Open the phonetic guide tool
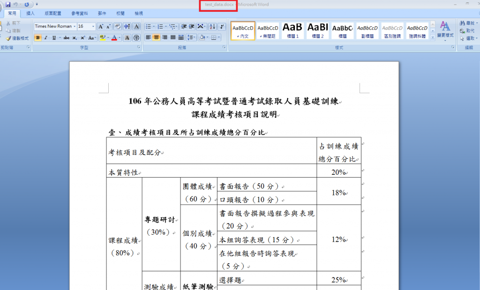Screen dimensions: 480x290 (x=127, y=27)
